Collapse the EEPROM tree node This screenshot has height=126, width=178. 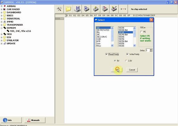click(x=1, y=28)
